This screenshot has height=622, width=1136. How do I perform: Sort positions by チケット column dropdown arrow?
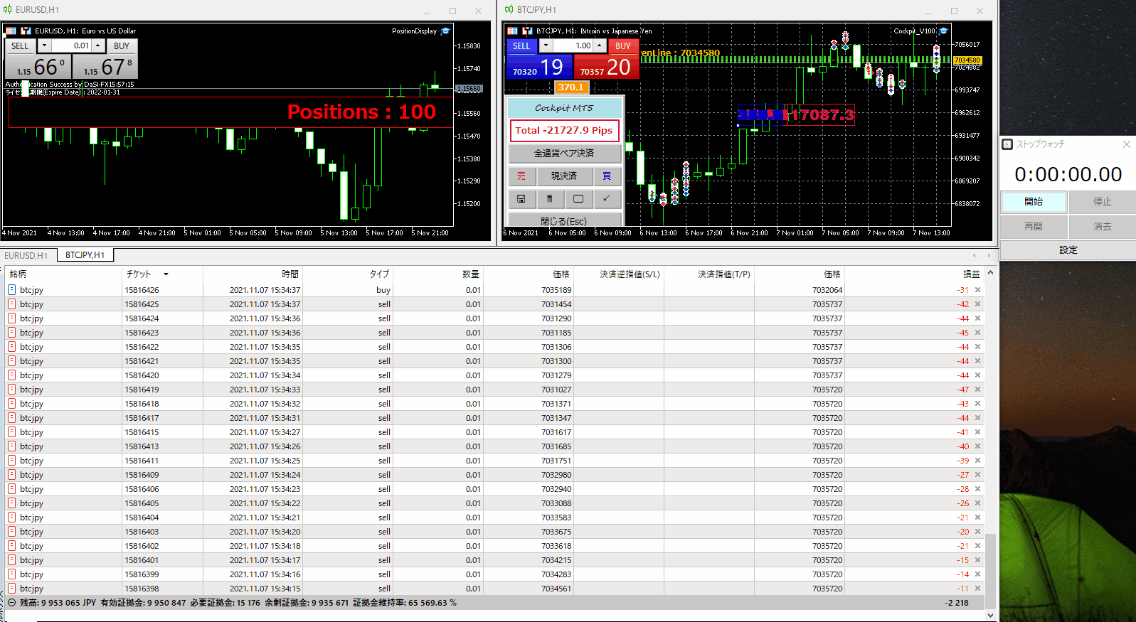coord(166,274)
